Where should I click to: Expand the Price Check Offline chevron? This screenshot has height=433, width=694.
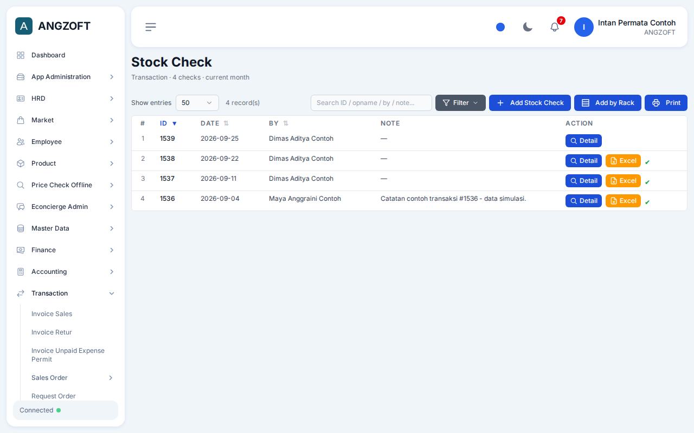pyautogui.click(x=112, y=185)
